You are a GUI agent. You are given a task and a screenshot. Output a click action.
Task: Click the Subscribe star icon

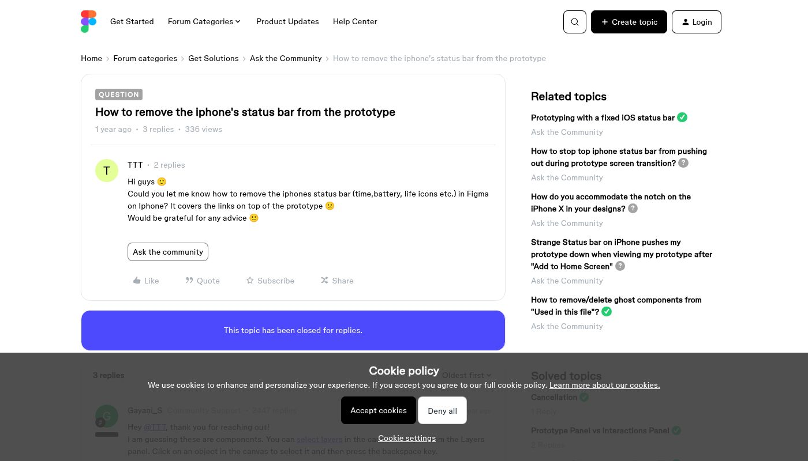[x=250, y=281]
